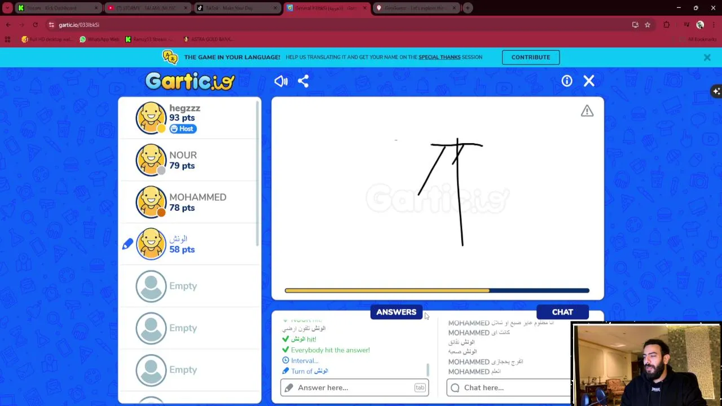Viewport: 722px width, 406px height.
Task: Focus the Chat here input field
Action: point(508,387)
